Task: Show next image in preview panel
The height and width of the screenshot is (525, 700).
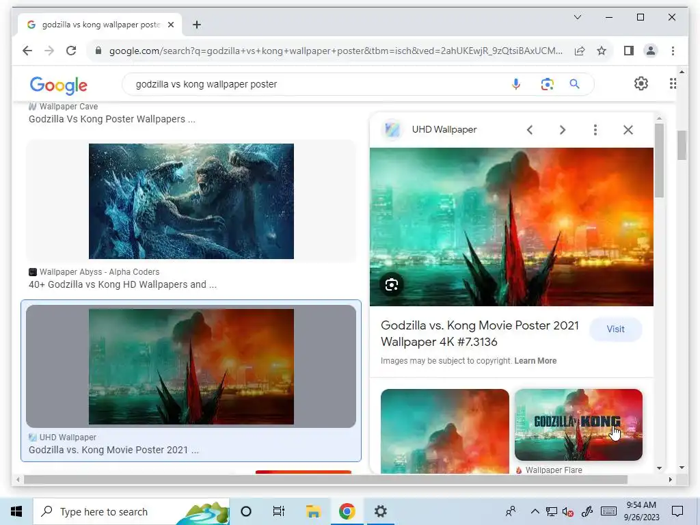Action: click(x=563, y=130)
